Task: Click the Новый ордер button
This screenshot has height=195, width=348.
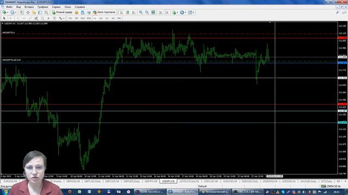Action: coord(62,12)
